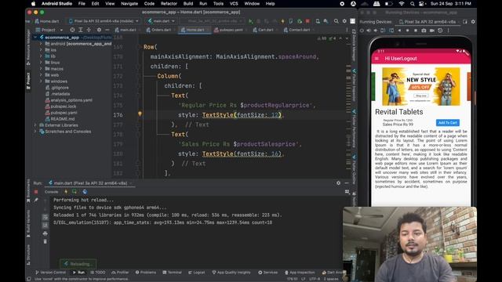Open App Inspection tool window button
Screen dimensions: 502x282
(x=299, y=273)
